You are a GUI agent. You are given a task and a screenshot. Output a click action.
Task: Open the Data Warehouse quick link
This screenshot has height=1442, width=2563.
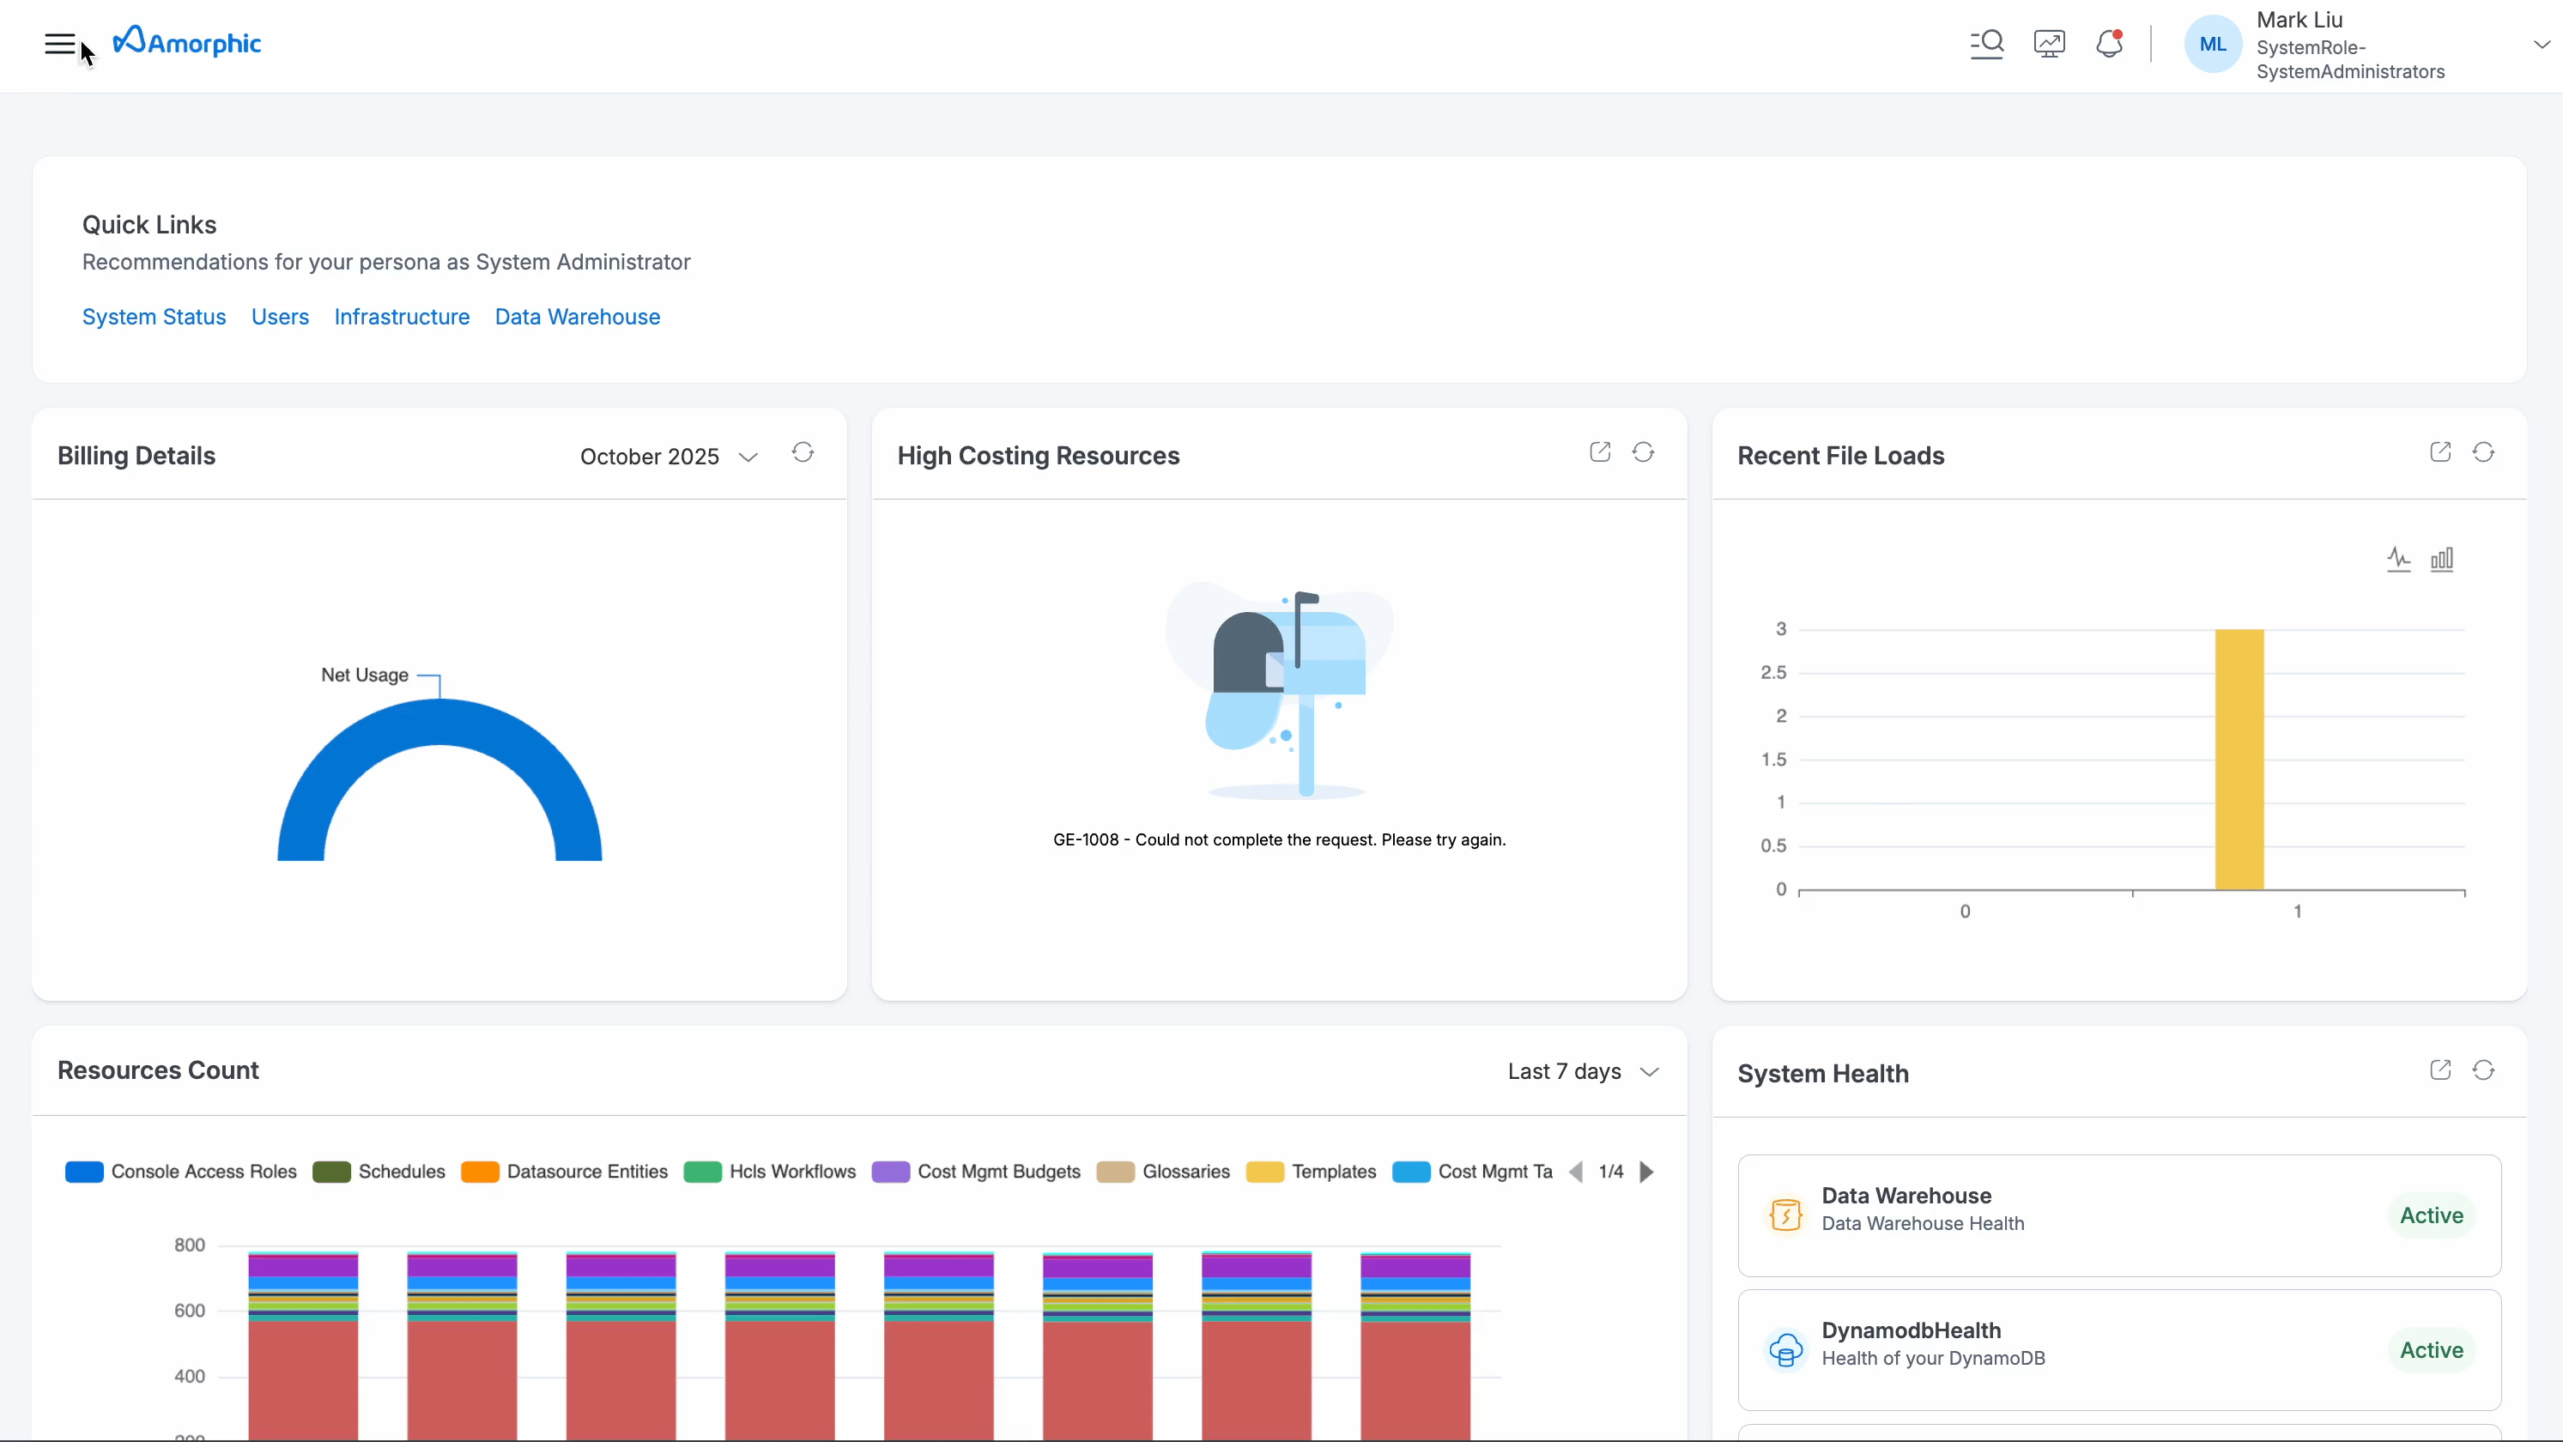(577, 317)
